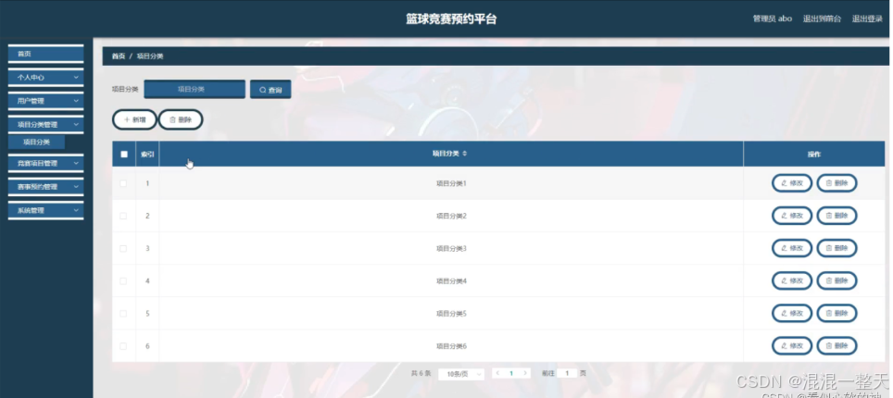
Task: Delete the 项目分类6 row
Action: point(836,345)
